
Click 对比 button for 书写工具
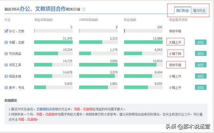coord(201,65)
